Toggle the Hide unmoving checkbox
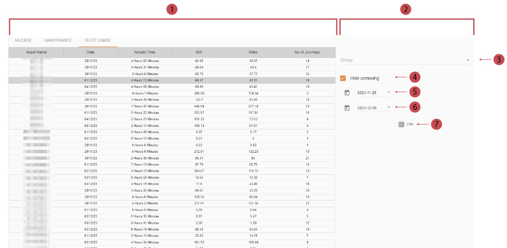507x248 pixels. [343, 78]
